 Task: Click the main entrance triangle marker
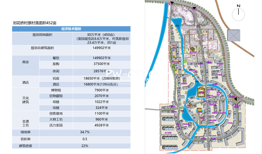click(x=235, y=99)
